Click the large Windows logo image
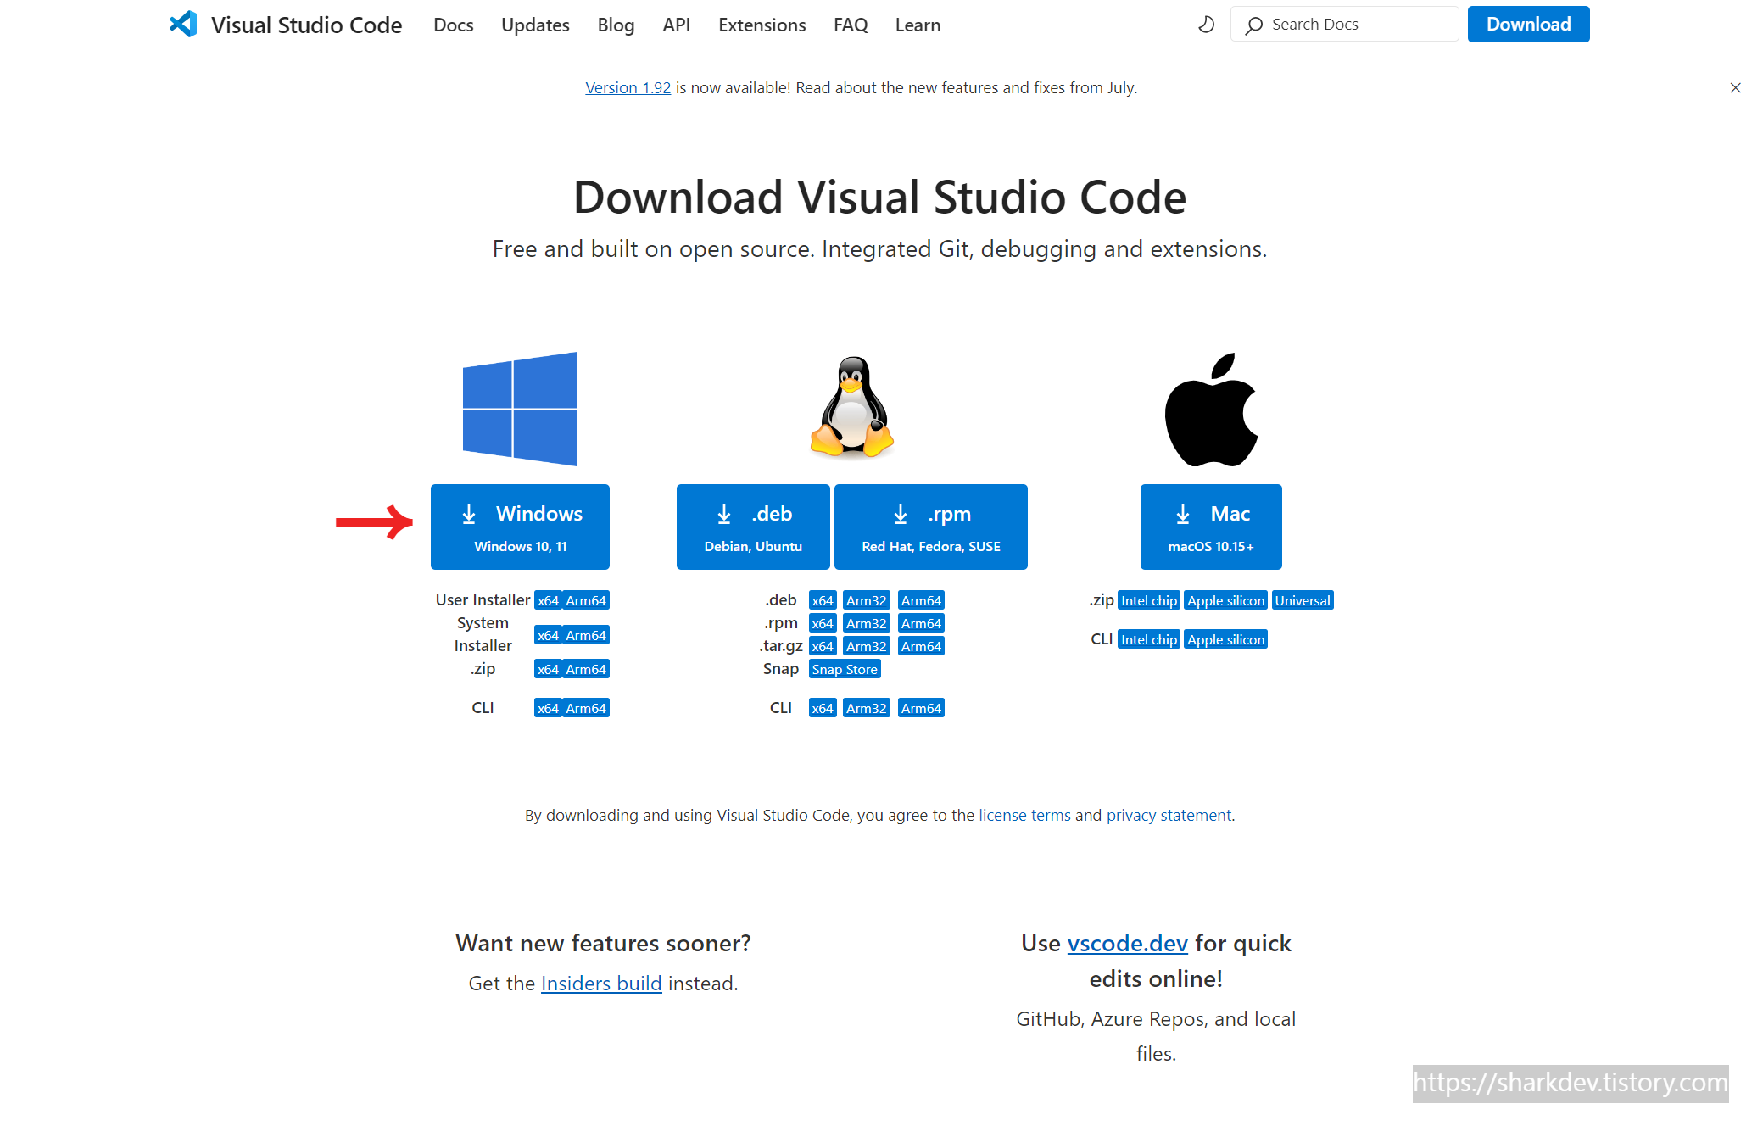 520,409
